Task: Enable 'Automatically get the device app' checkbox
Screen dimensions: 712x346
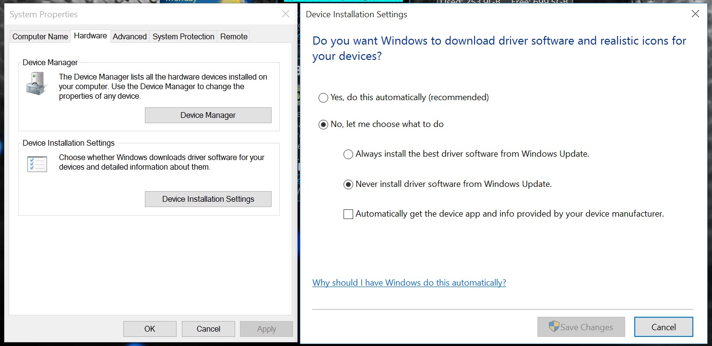Action: click(x=504, y=214)
